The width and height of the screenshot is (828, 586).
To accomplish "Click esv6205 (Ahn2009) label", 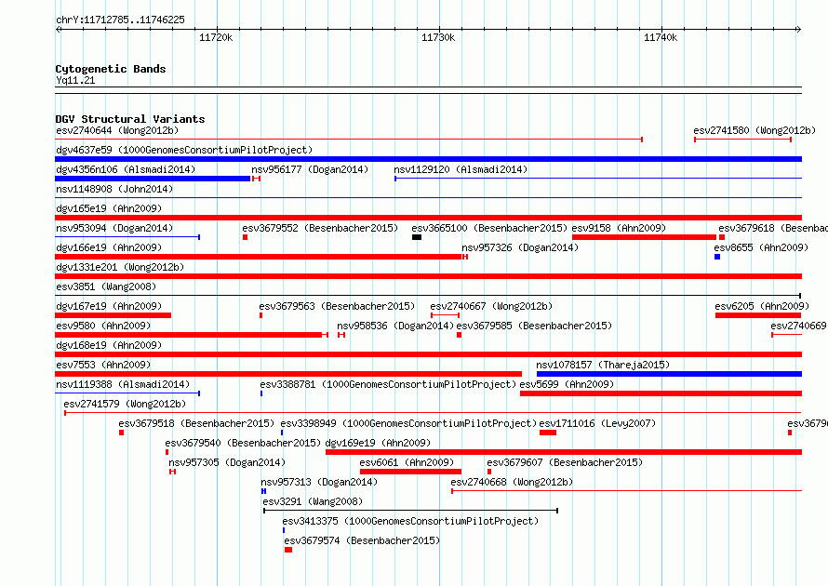I will coord(762,306).
